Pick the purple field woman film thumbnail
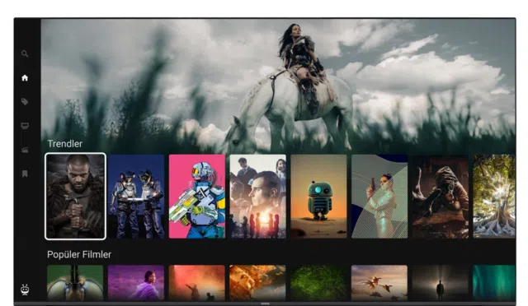Image resolution: width=528 pixels, height=306 pixels. tap(136, 282)
